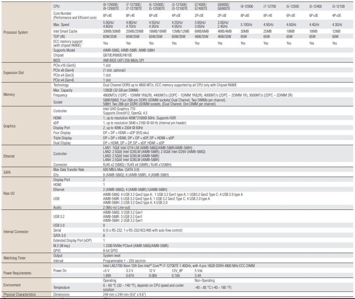This screenshot has width=355, height=299.
Task: Select the '12V_8P' voltage column
Action: [x=177, y=271]
